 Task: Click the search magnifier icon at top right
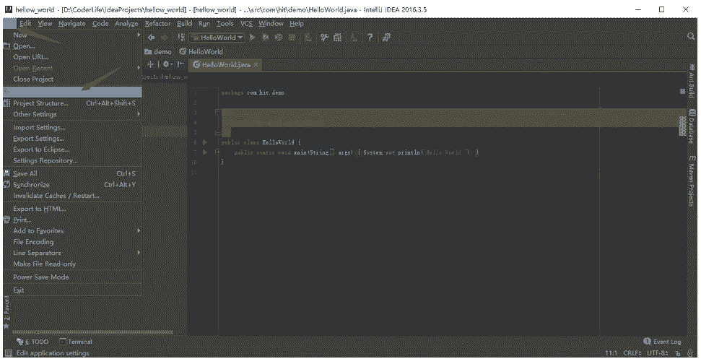click(691, 37)
